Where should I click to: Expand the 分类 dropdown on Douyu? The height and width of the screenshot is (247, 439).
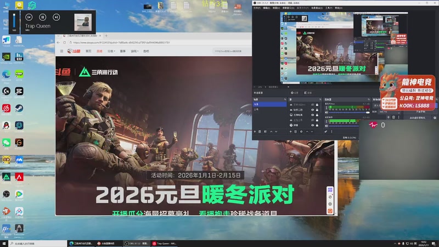pyautogui.click(x=111, y=51)
